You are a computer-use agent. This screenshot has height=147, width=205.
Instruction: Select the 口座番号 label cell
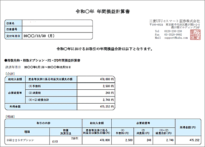point(13,29)
